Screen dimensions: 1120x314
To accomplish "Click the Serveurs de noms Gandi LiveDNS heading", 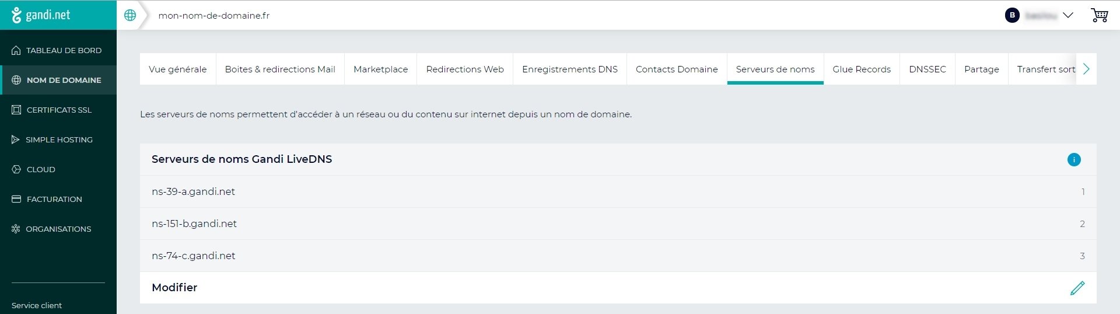I will (x=242, y=159).
